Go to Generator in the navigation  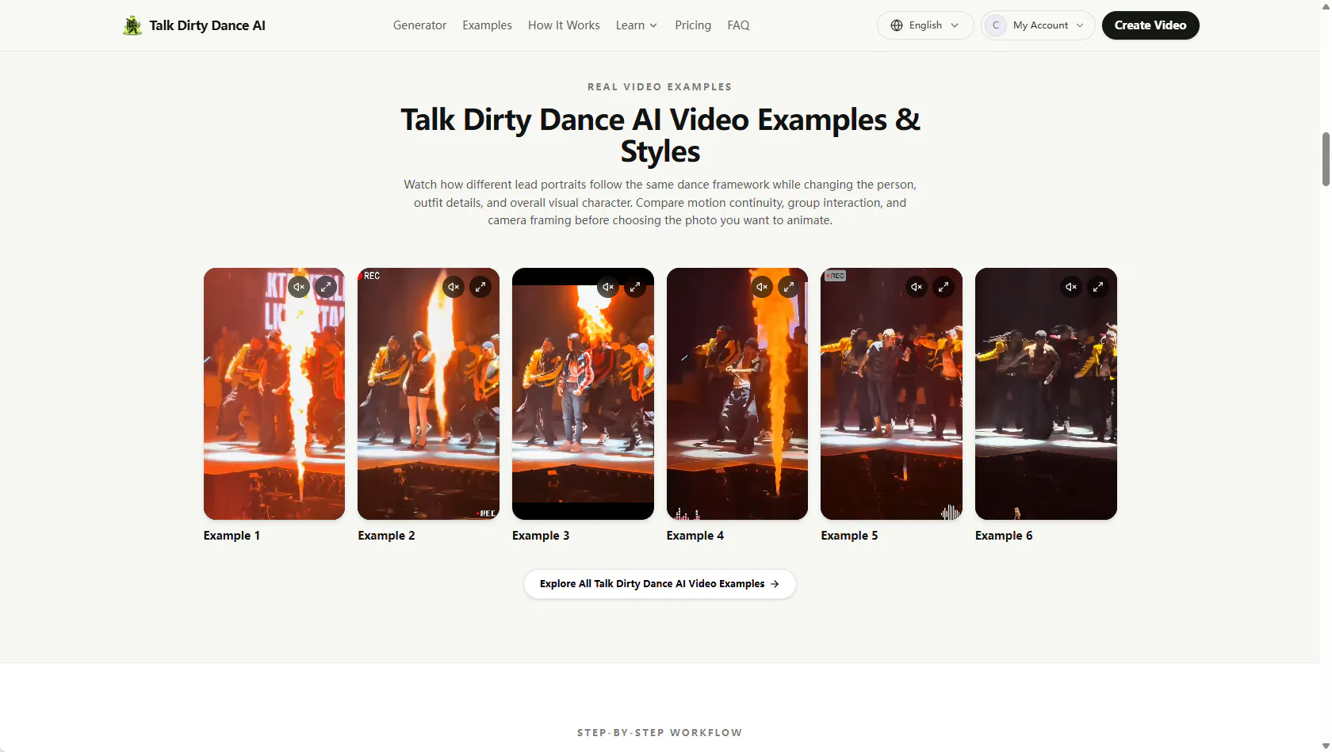(x=419, y=25)
